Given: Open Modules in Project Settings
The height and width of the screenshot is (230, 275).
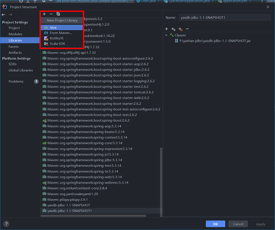Looking at the screenshot, I should point(15,34).
